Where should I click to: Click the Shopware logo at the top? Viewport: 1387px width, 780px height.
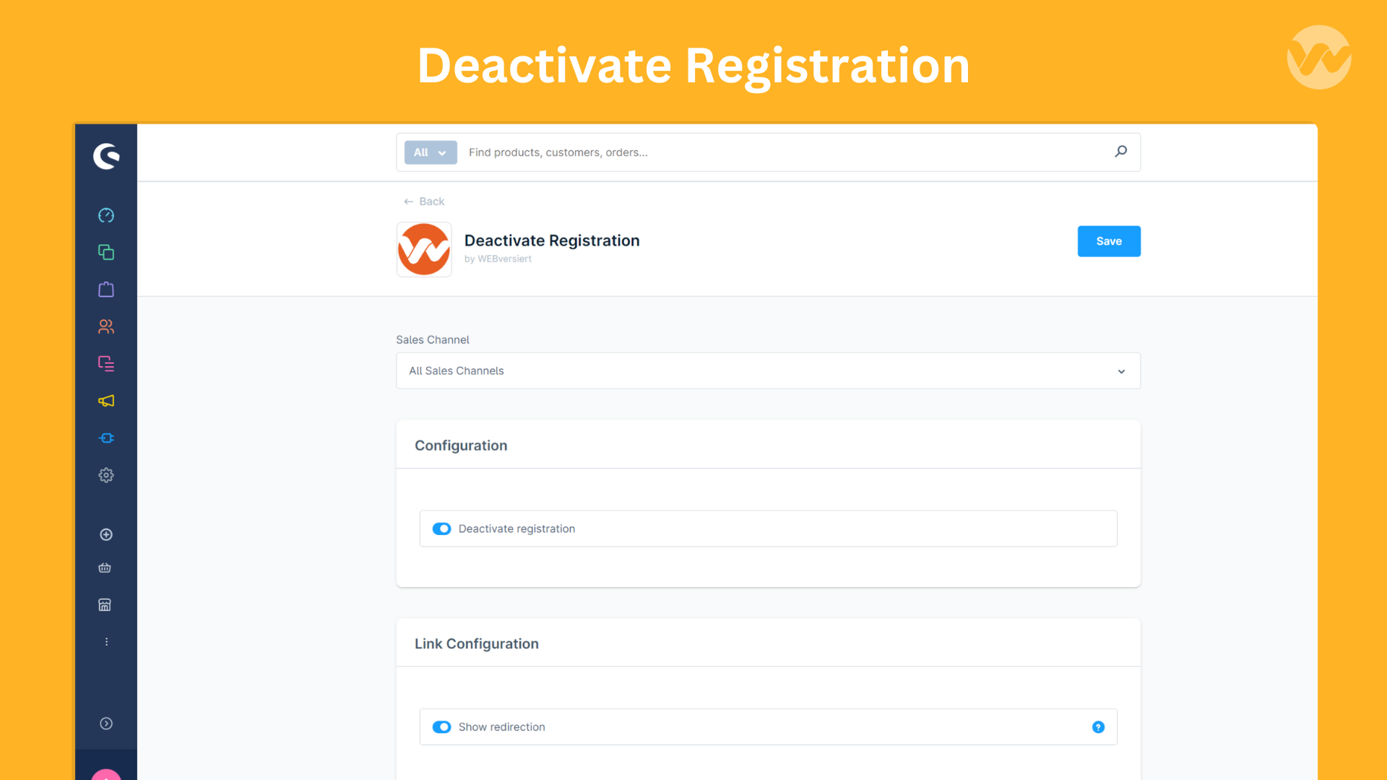point(105,155)
